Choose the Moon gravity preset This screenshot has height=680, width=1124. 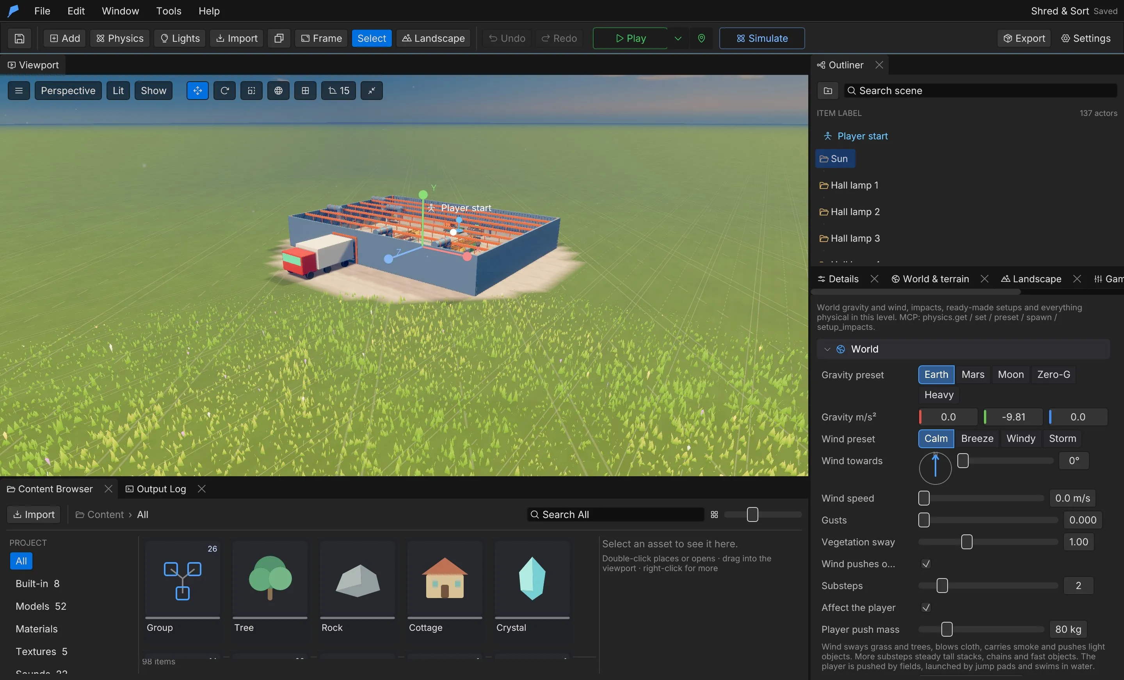[1010, 375]
